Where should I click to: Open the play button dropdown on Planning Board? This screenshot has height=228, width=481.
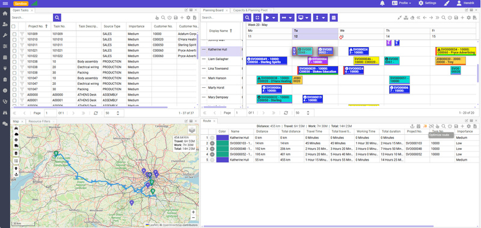click(x=270, y=17)
